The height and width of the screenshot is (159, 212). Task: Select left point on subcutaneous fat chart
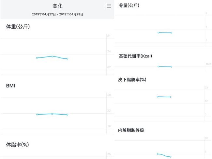pos(158,97)
